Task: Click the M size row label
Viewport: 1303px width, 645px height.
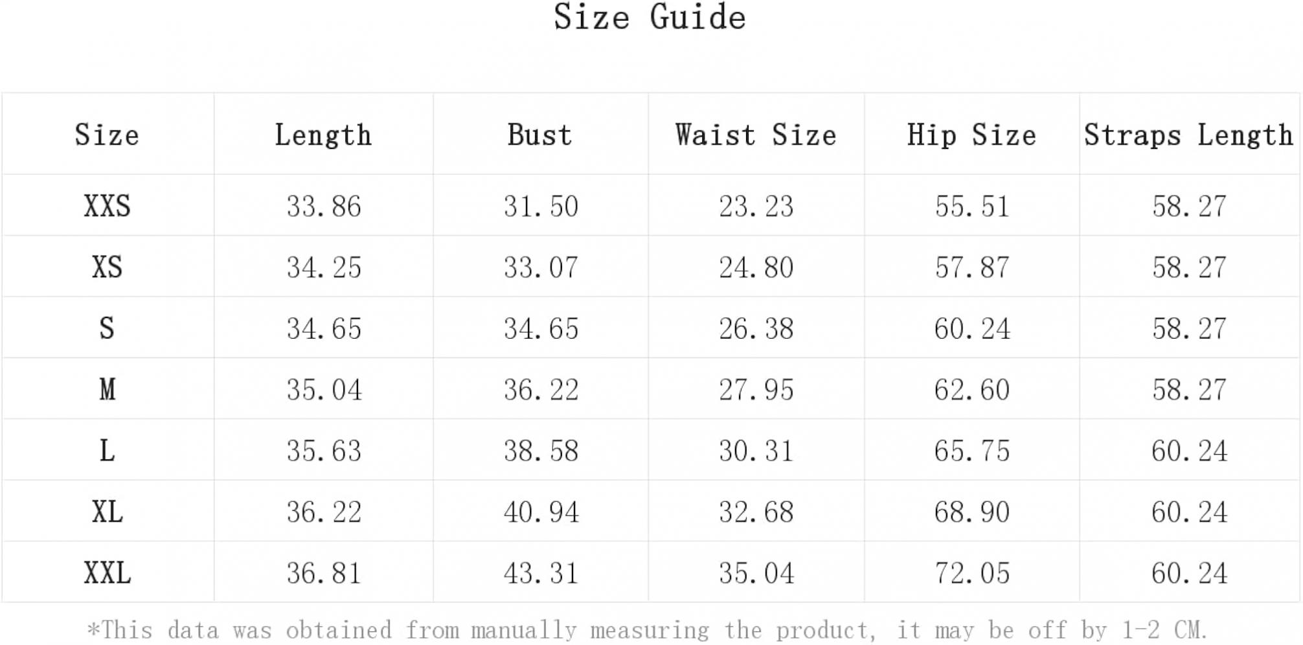Action: tap(108, 389)
